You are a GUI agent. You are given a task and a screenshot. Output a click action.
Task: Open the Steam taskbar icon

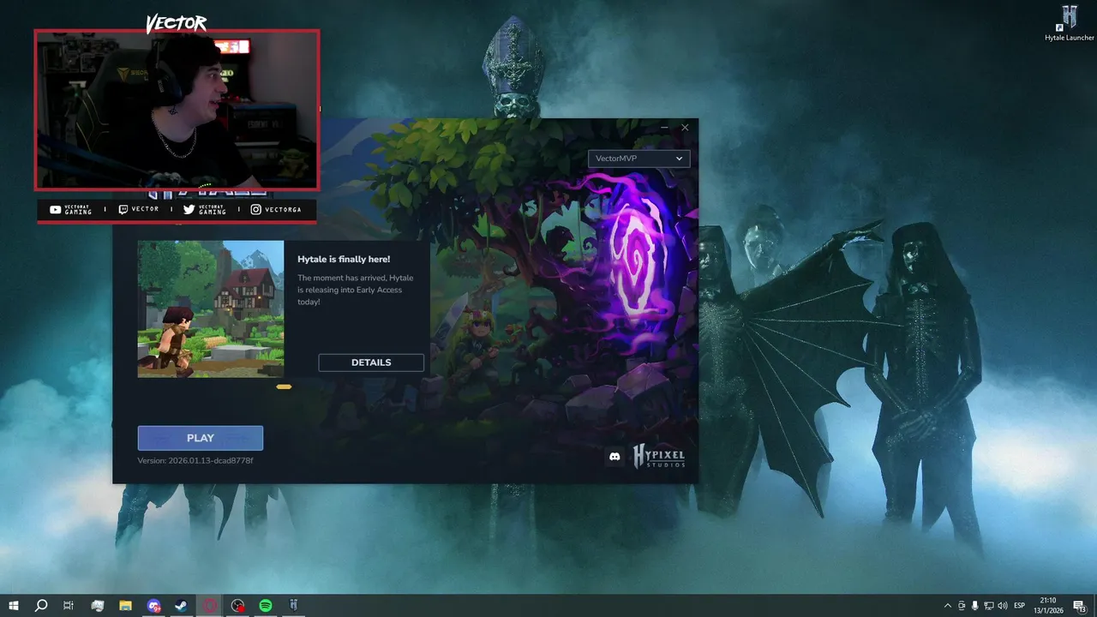pos(182,606)
